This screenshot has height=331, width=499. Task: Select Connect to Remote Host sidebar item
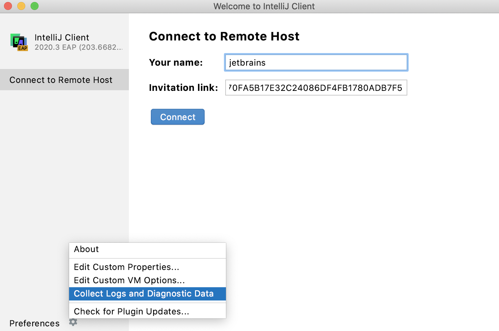point(64,80)
